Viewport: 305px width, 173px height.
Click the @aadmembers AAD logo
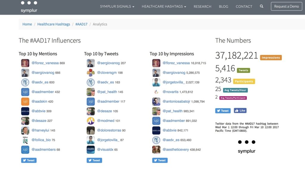(25, 150)
